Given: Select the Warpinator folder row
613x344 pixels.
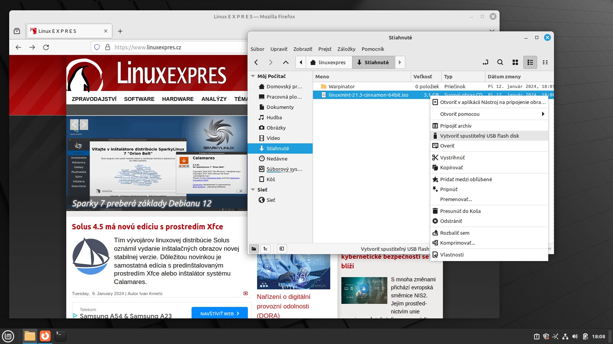Looking at the screenshot, I should pos(433,86).
